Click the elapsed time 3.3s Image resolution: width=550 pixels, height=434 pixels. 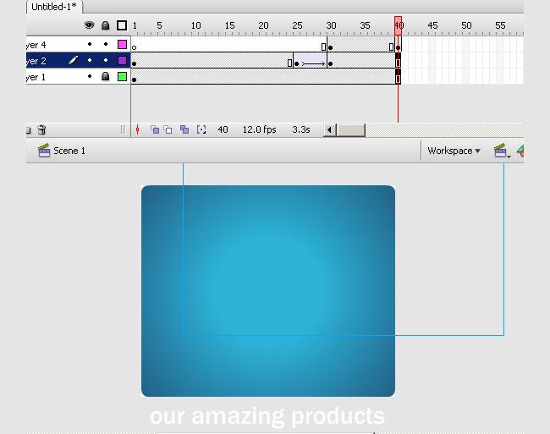[301, 129]
